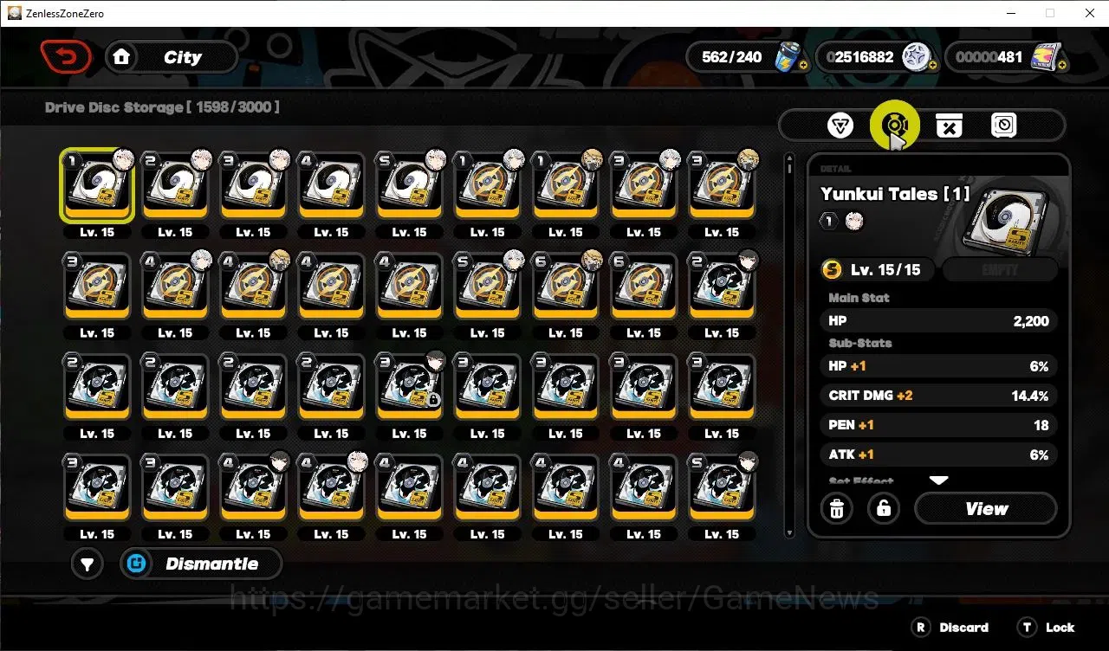Open the safe-icon storage tab
This screenshot has height=651, width=1109.
[x=1003, y=126]
